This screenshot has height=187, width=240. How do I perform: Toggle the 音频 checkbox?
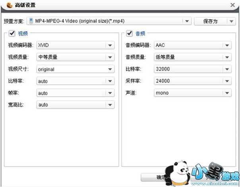[x=129, y=33]
